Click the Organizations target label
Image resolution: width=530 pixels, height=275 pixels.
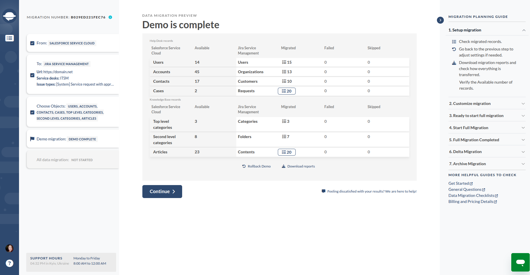tap(250, 72)
